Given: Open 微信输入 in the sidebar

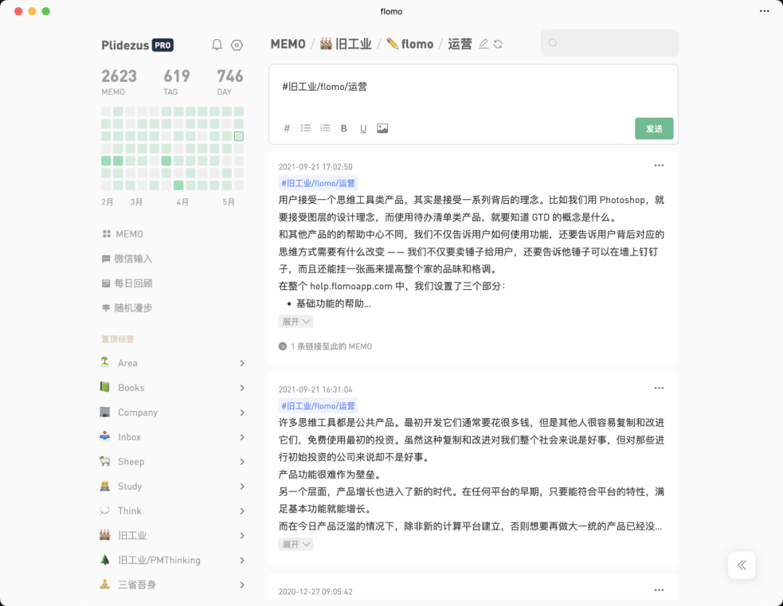Looking at the screenshot, I should point(127,259).
